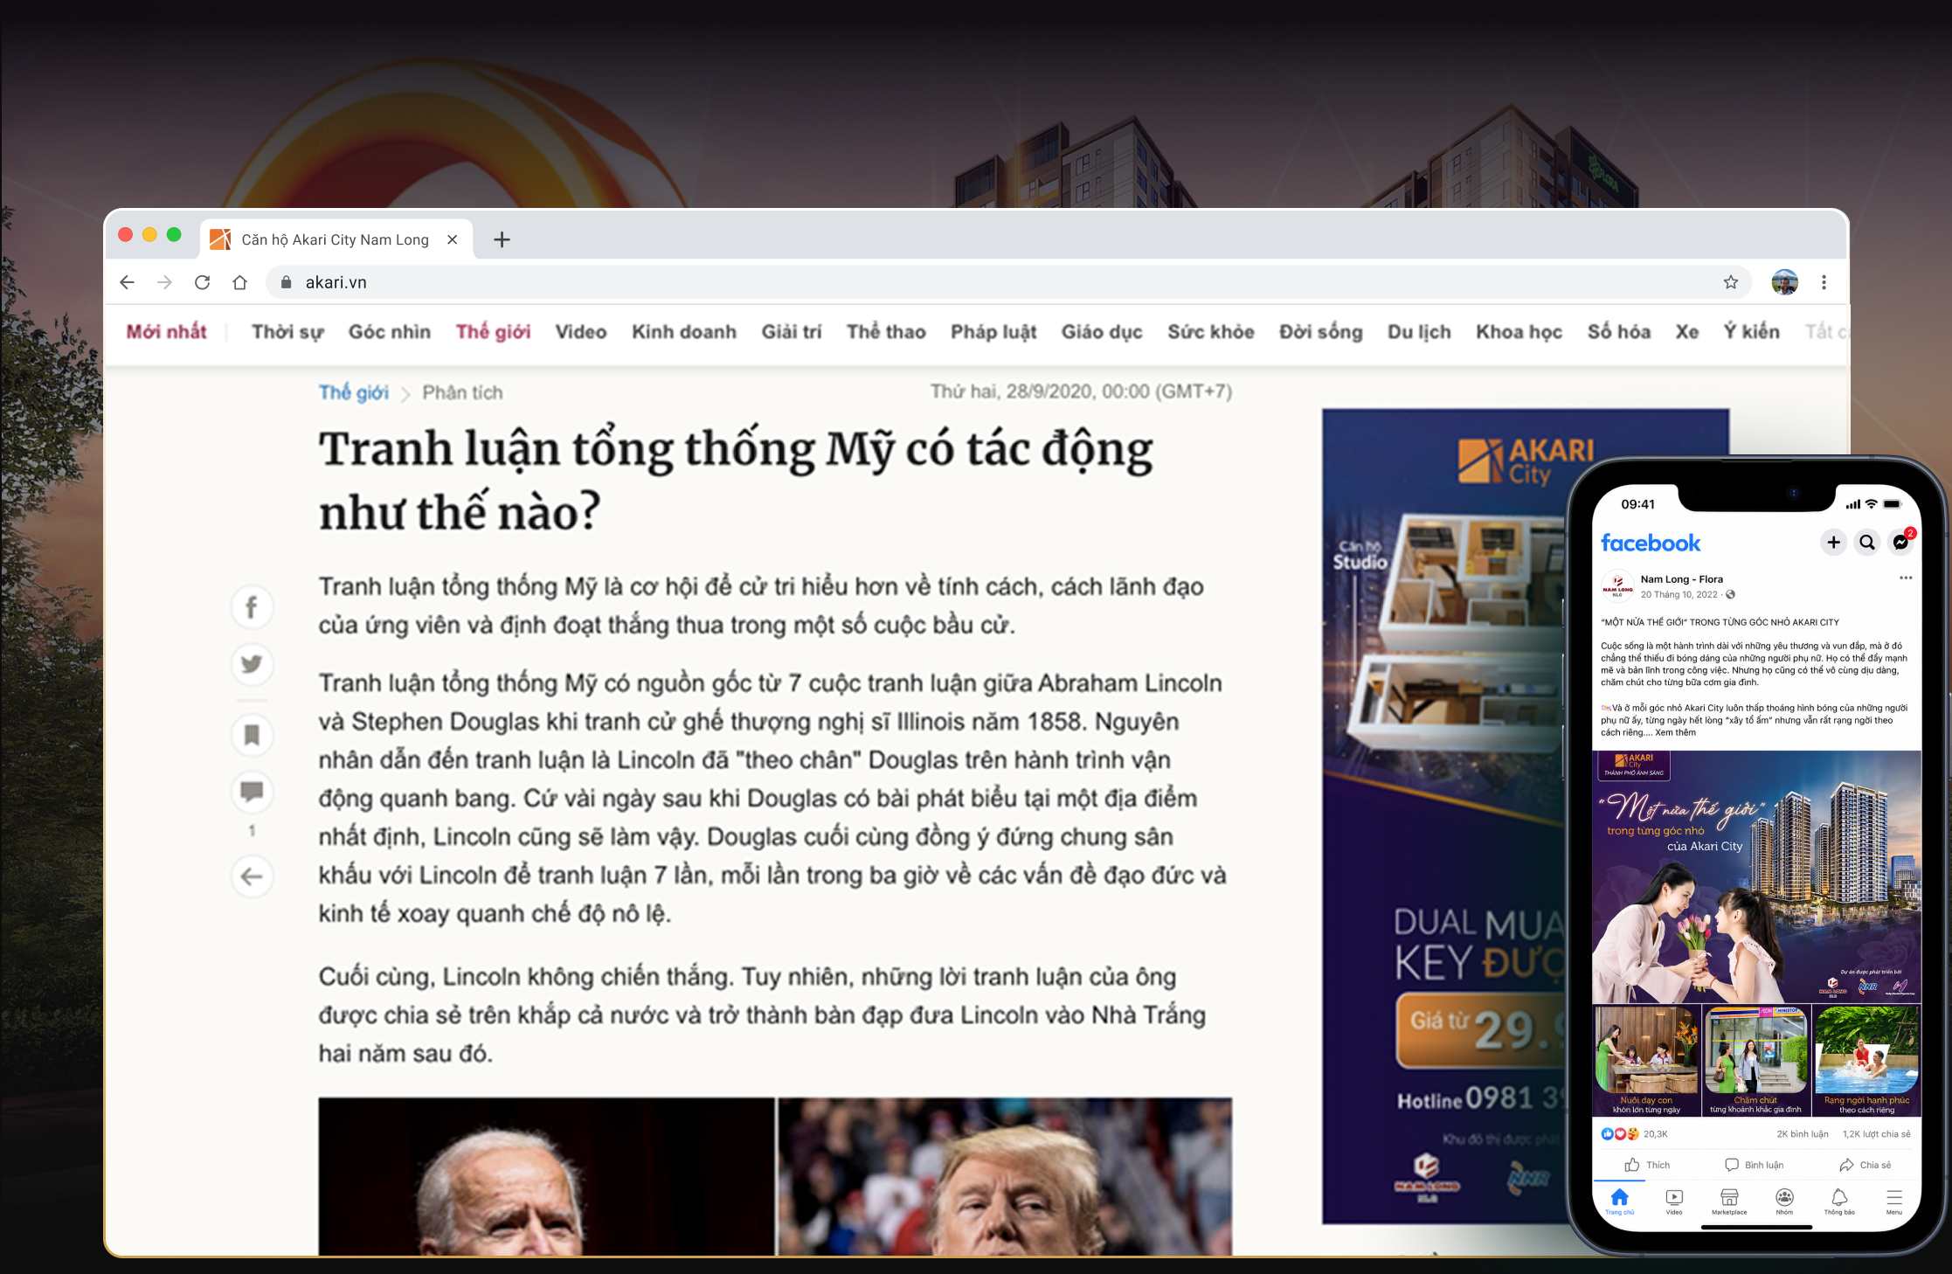Open the Marketplace tab
Image resolution: width=1952 pixels, height=1274 pixels.
click(1729, 1201)
